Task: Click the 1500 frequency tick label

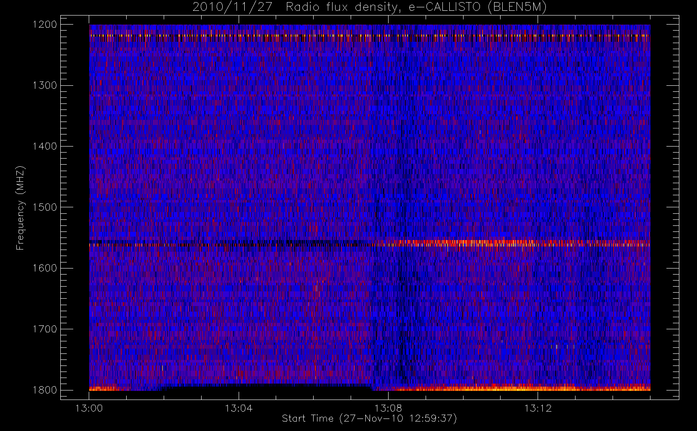Action: tap(45, 207)
